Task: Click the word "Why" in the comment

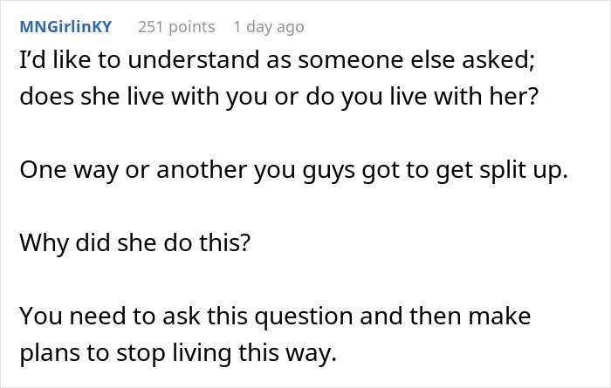Action: pos(41,241)
